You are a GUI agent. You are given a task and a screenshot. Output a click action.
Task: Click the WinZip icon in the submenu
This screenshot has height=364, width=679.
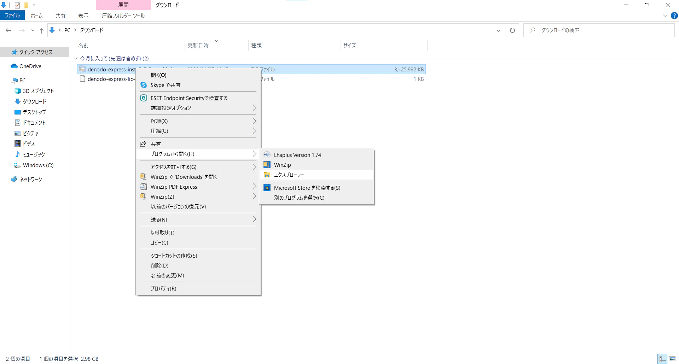tap(267, 165)
